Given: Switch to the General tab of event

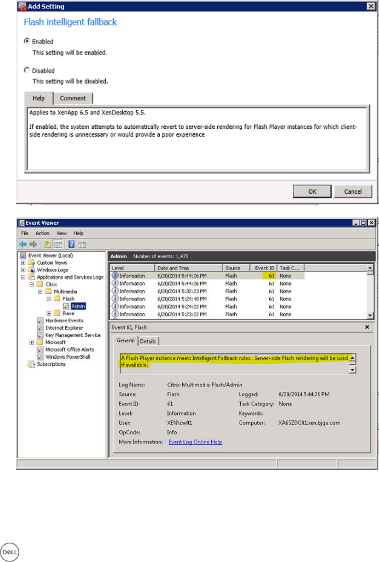Looking at the screenshot, I should [x=125, y=341].
